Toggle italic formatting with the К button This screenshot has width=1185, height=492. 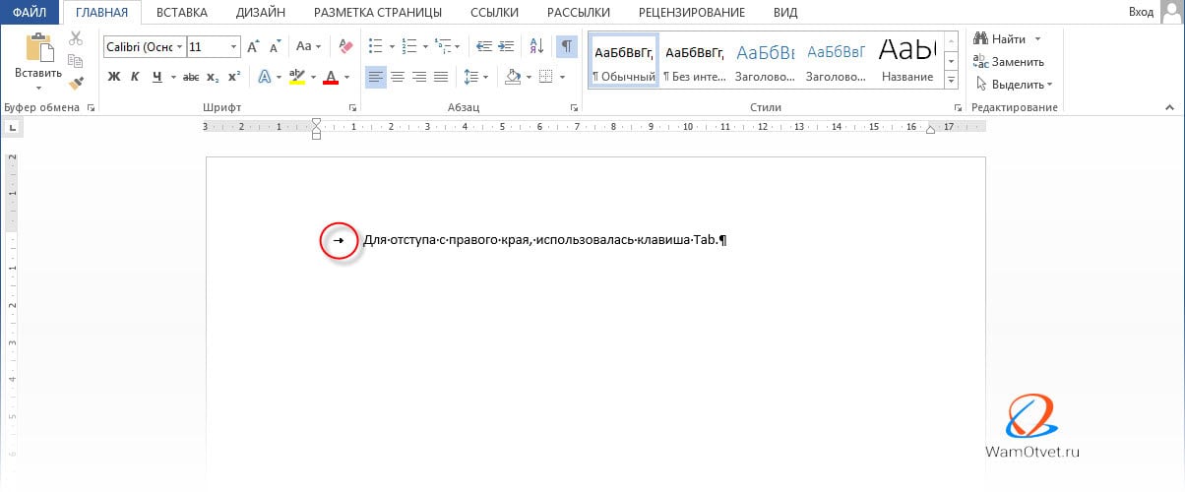pyautogui.click(x=135, y=77)
